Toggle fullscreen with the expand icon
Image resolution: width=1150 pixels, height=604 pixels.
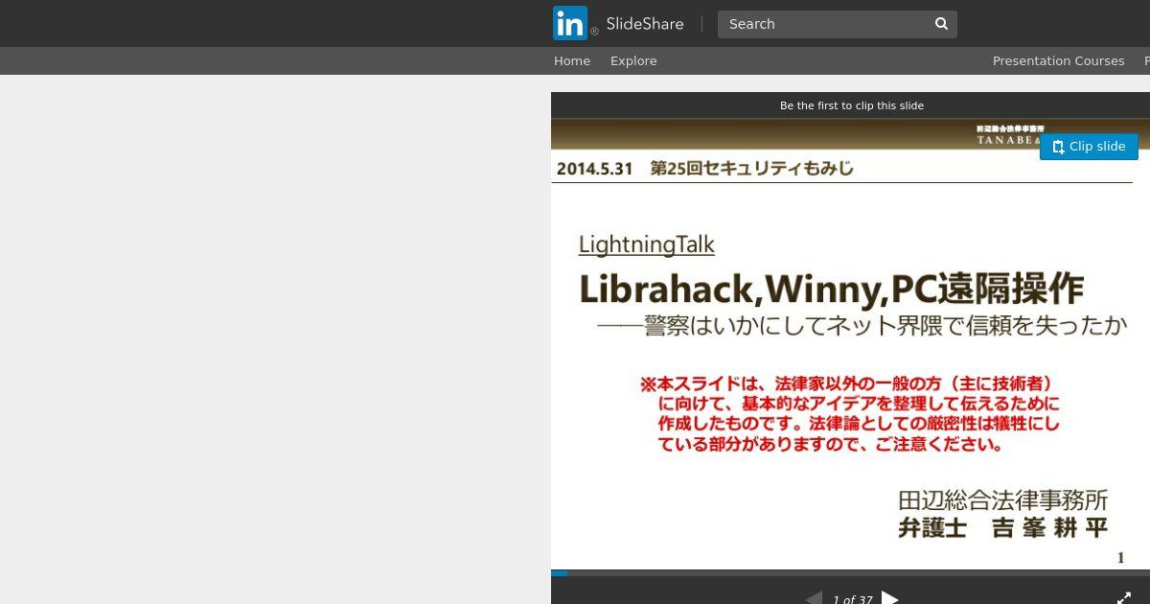1124,597
